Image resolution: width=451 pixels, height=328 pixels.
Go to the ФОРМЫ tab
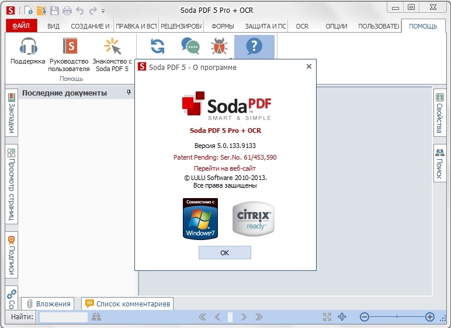coord(223,26)
